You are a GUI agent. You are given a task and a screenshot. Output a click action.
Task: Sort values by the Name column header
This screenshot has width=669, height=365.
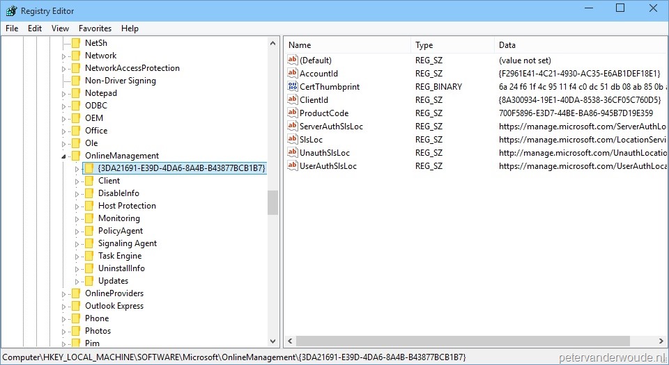point(347,45)
